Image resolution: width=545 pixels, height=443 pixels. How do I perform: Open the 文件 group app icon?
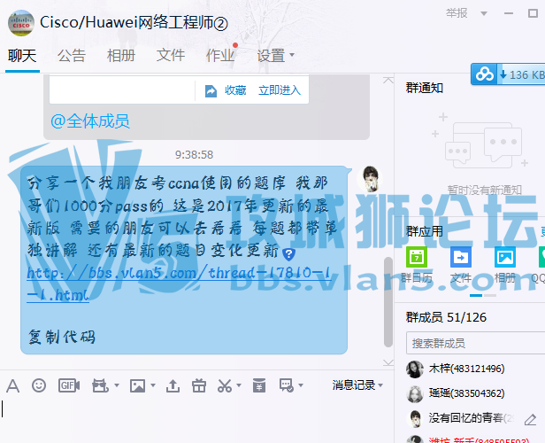[461, 257]
